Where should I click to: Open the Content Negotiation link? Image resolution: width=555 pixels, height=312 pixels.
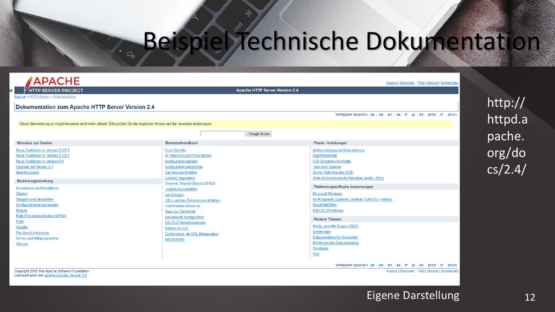pyautogui.click(x=180, y=178)
